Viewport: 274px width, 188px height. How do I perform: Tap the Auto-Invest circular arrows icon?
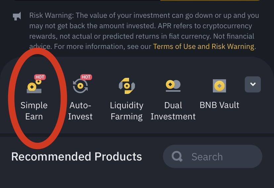[80, 87]
